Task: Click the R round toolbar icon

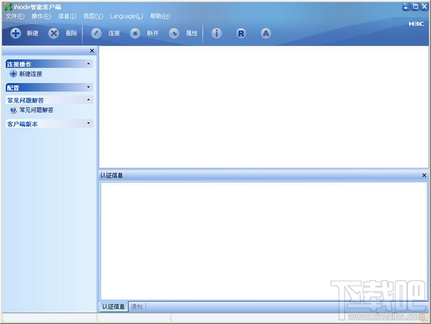Action: 241,33
